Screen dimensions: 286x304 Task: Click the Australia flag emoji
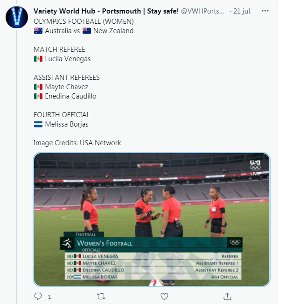(38, 31)
